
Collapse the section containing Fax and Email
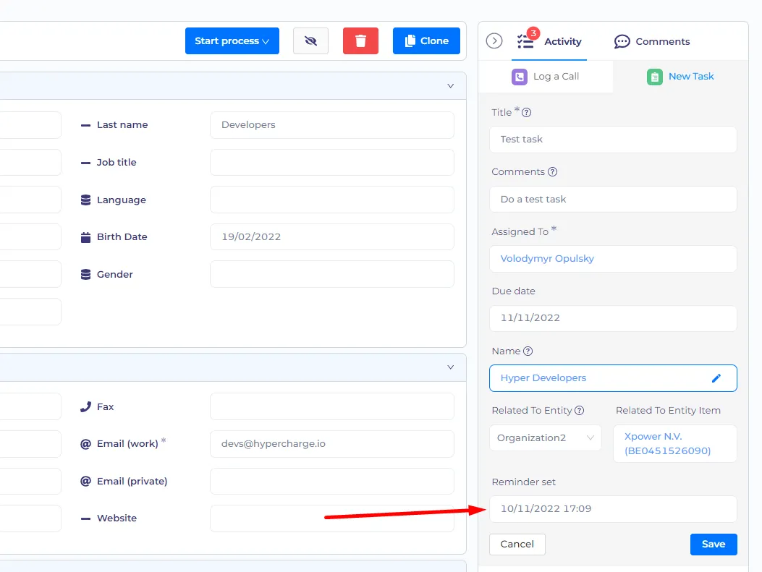451,367
